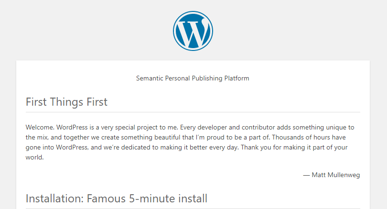The height and width of the screenshot is (209, 387).
Task: Click the word Publishing in the tagline
Action: 207,79
